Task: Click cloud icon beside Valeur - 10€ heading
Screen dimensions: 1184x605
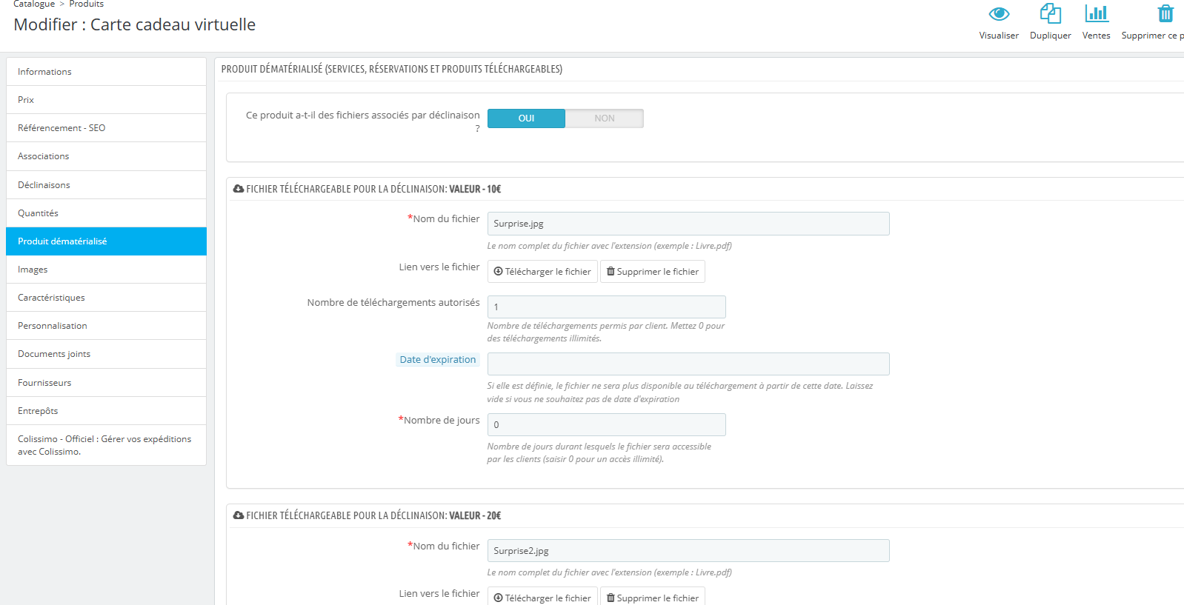Action: [x=239, y=190]
